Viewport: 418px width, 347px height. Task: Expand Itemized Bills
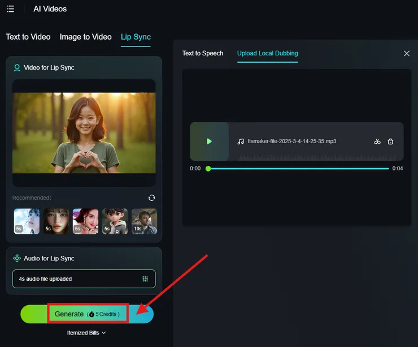86,333
